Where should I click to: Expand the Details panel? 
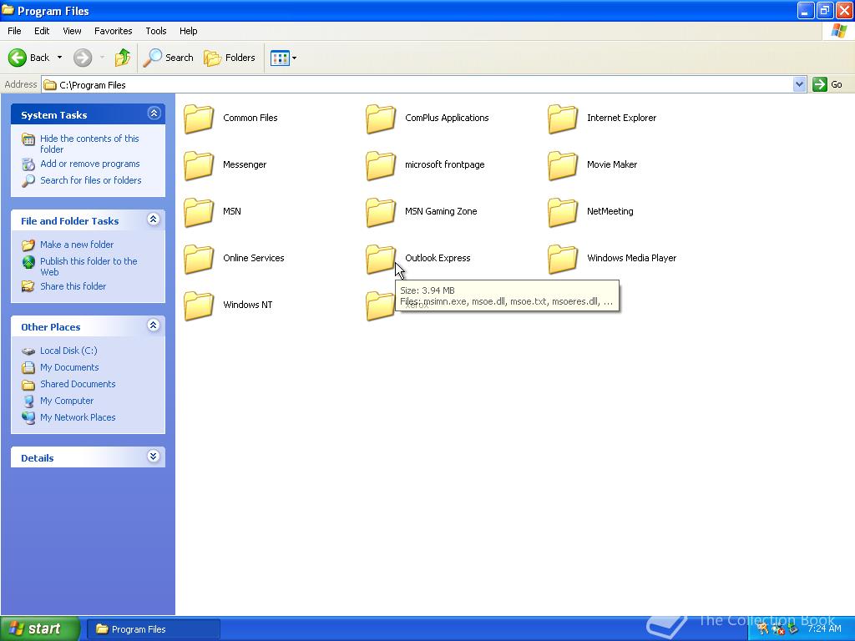154,457
